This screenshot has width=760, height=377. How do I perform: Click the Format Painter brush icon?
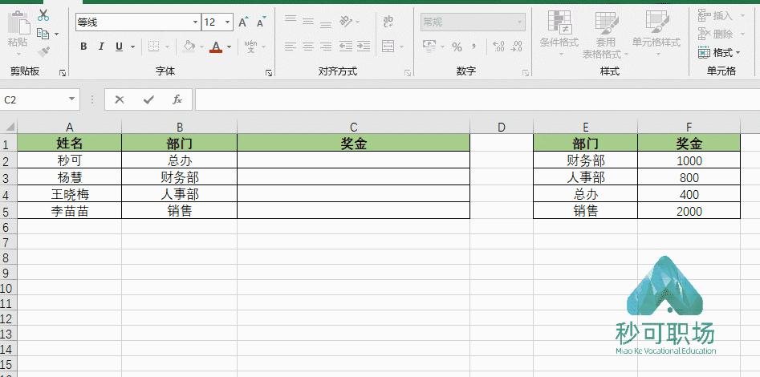(43, 51)
